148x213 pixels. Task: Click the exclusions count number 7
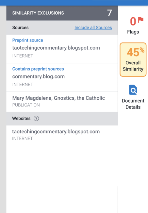point(109,13)
